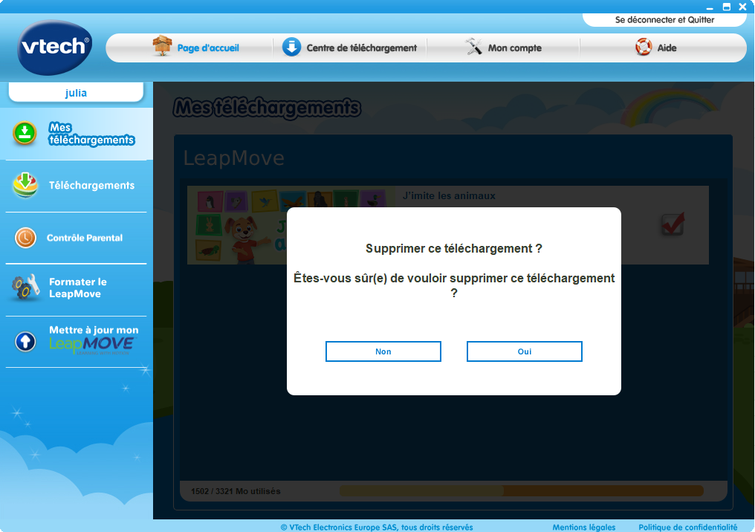
Task: Click the VTech logo
Action: point(54,48)
